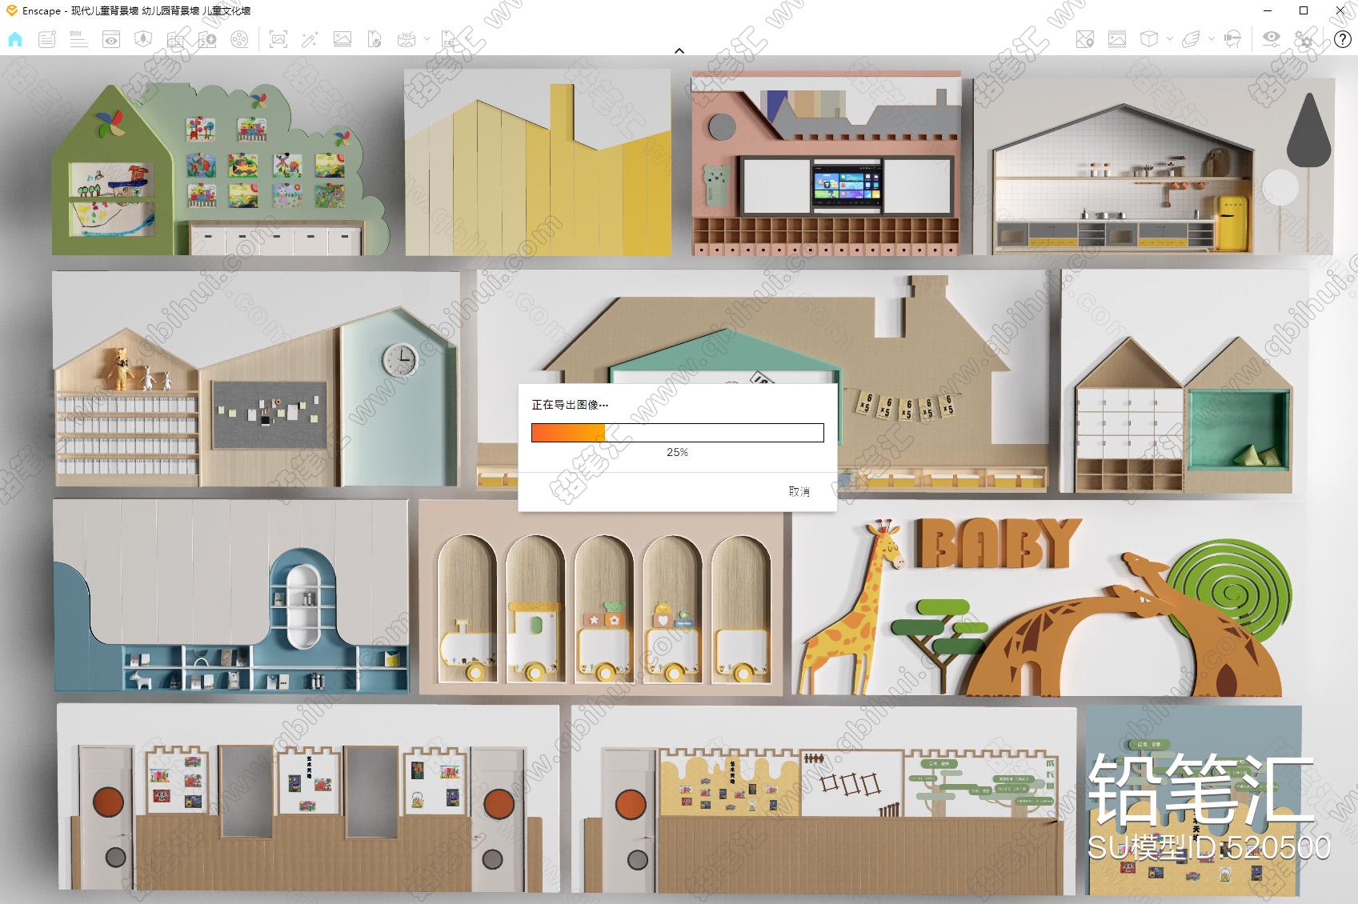Click the 取消 cancel button
Image resolution: width=1358 pixels, height=904 pixels.
coord(799,491)
